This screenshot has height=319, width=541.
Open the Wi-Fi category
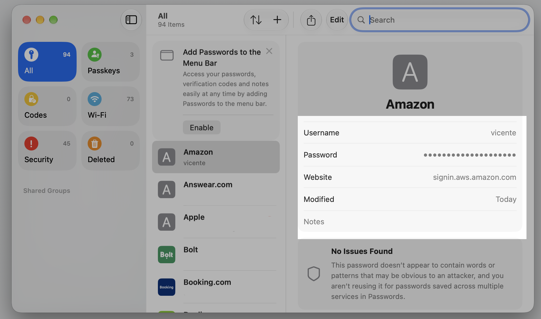(111, 106)
